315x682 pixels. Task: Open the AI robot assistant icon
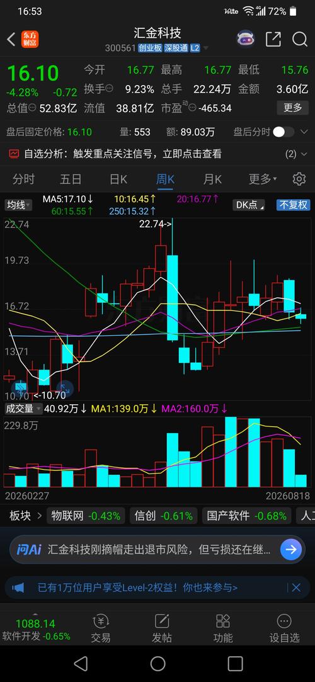(246, 39)
